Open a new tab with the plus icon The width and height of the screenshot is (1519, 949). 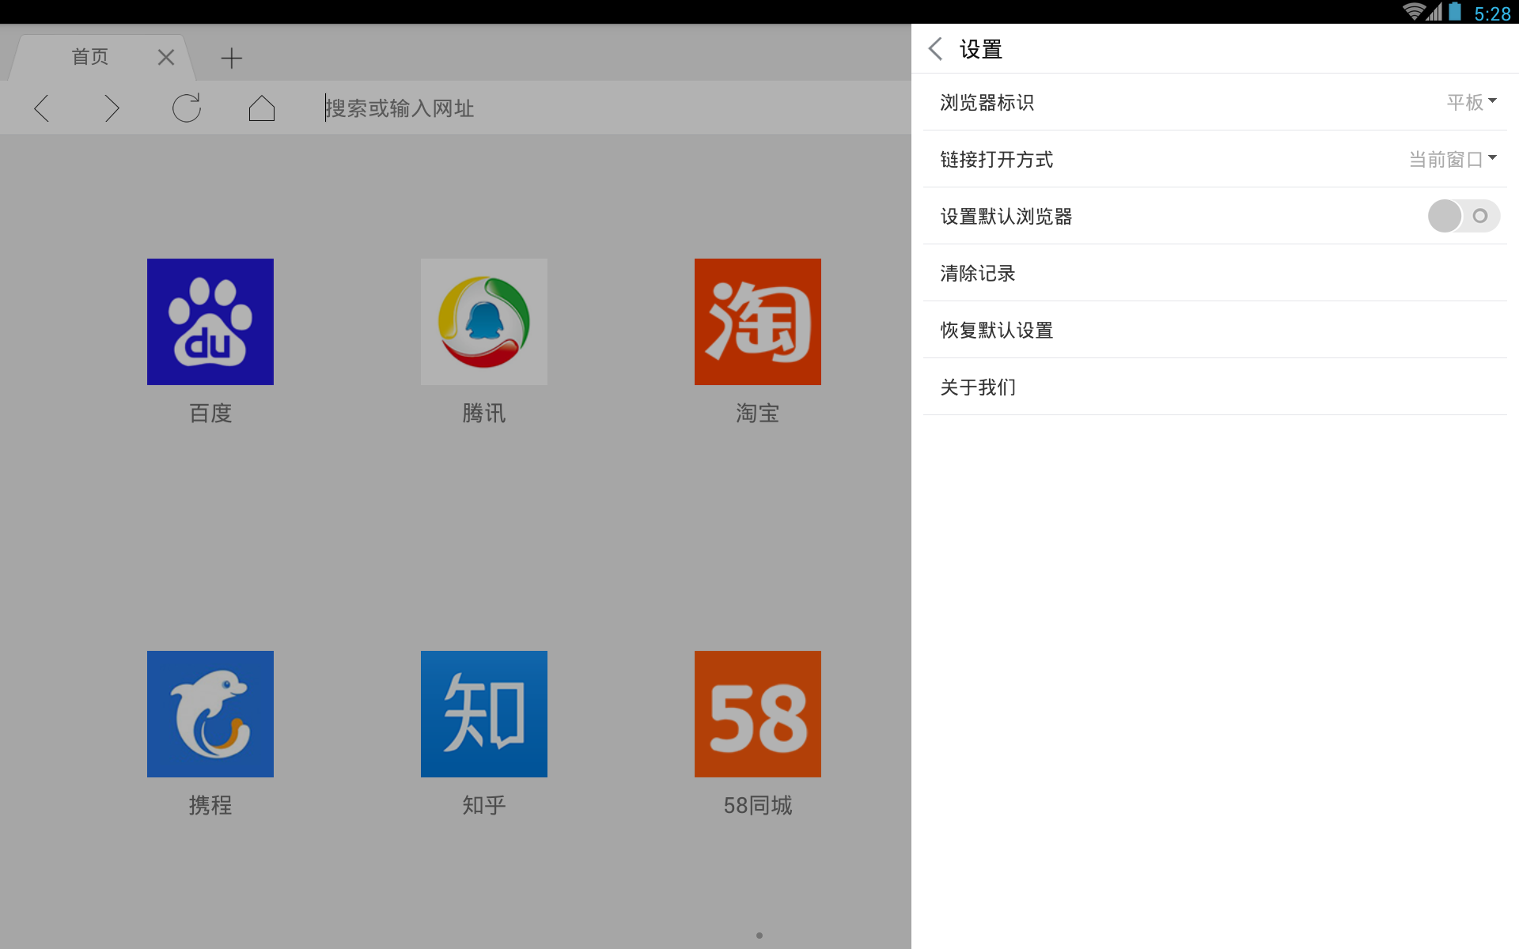click(231, 58)
